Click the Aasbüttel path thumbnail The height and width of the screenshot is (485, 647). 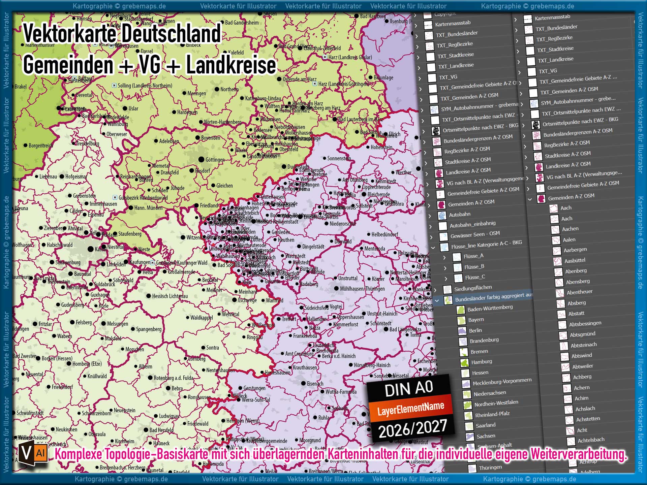(558, 262)
